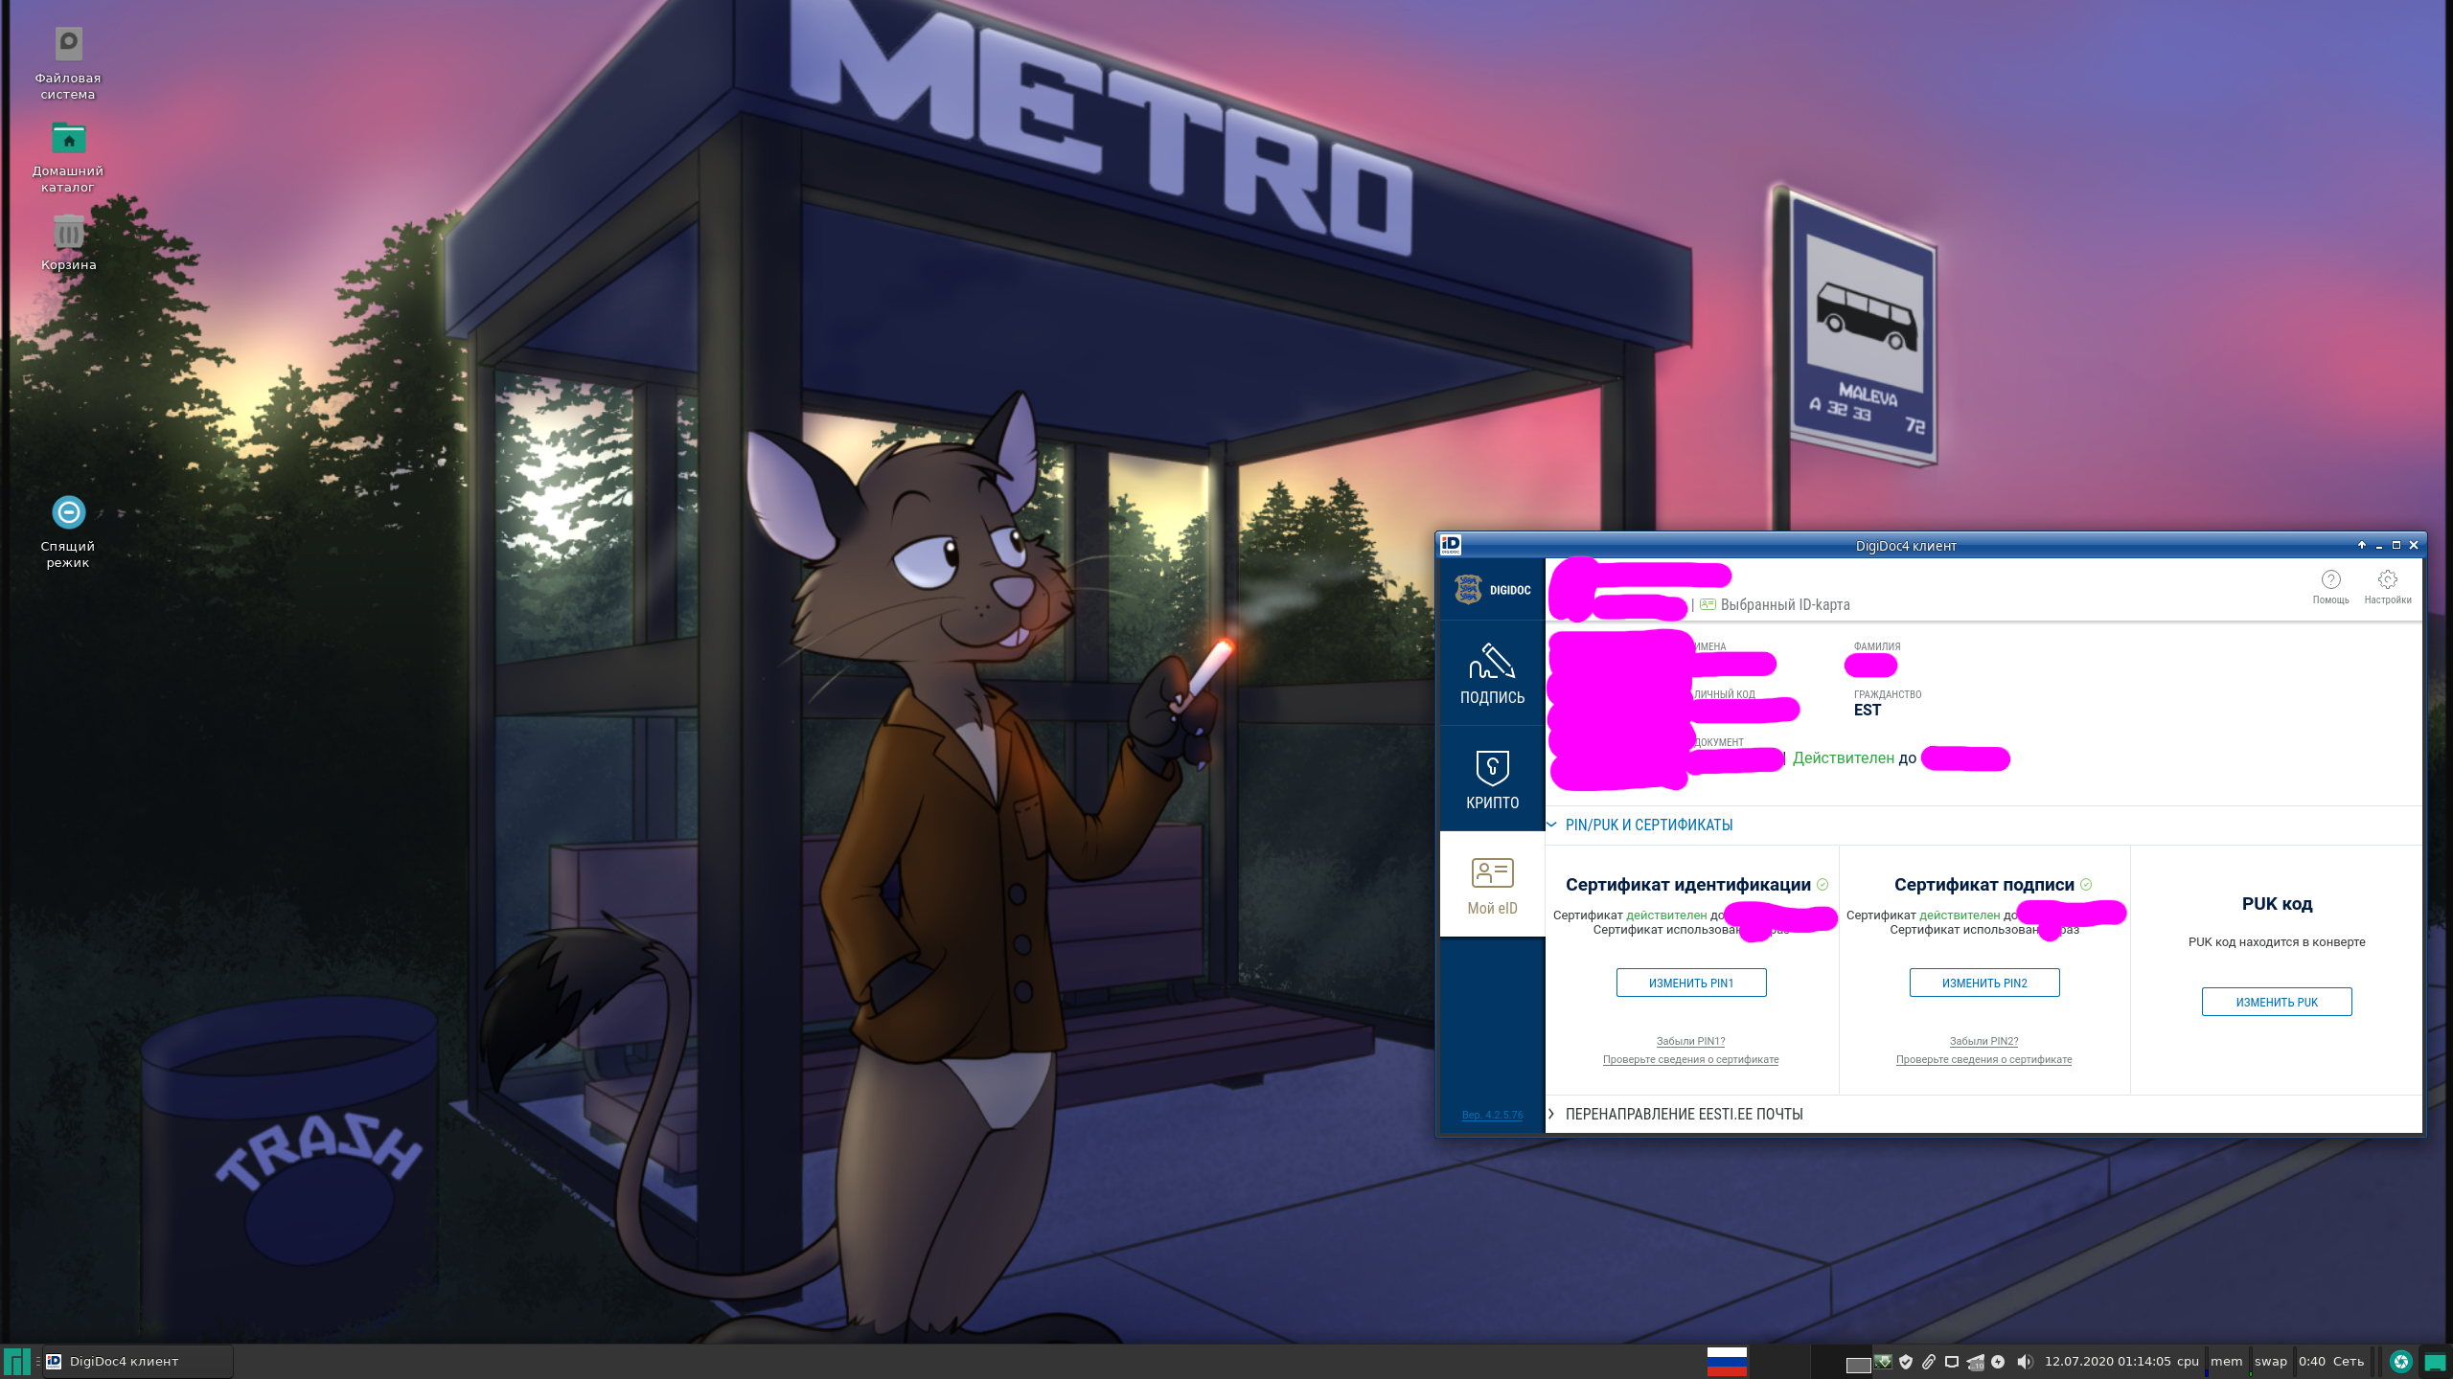The height and width of the screenshot is (1379, 2453).
Task: Click the citizenship value EST
Action: 1867,710
